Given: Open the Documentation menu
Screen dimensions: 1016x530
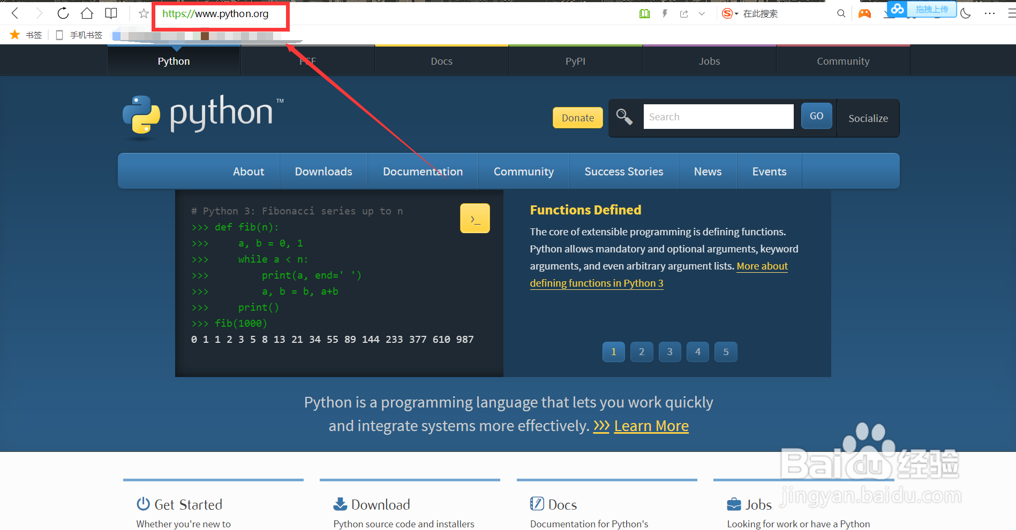Looking at the screenshot, I should (x=423, y=171).
